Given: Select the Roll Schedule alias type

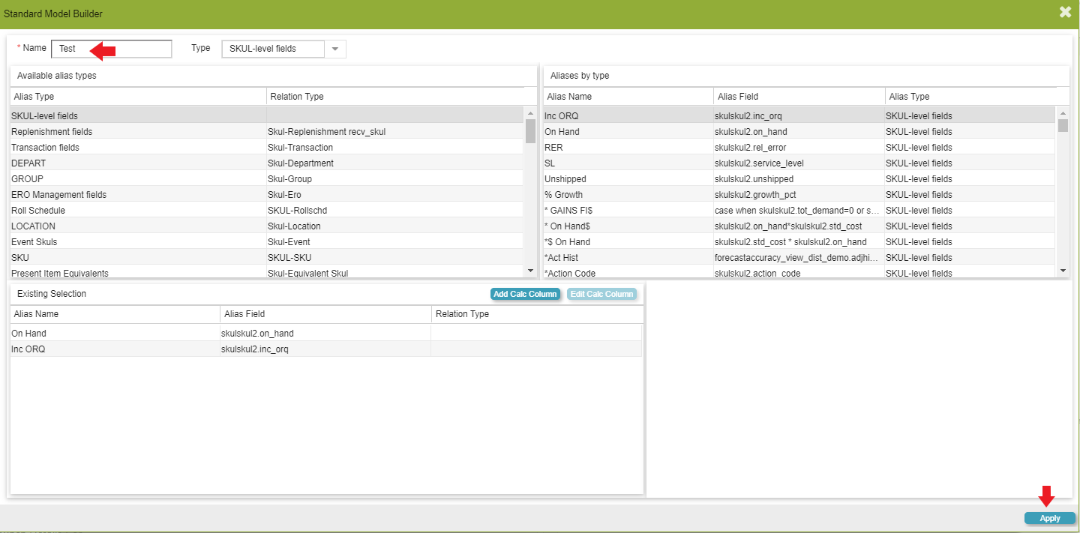Looking at the screenshot, I should click(38, 211).
